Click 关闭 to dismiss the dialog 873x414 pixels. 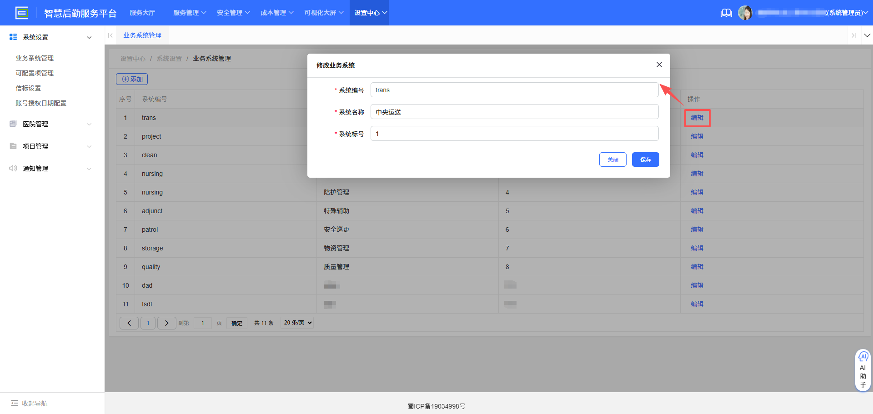(612, 160)
